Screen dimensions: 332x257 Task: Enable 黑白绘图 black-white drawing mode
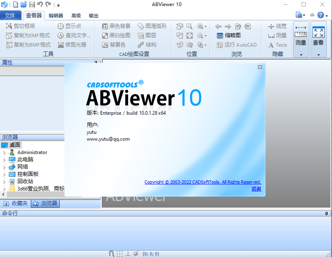coord(115,35)
